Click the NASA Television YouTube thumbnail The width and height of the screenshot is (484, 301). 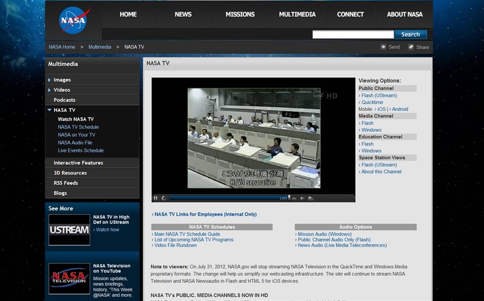(70, 279)
